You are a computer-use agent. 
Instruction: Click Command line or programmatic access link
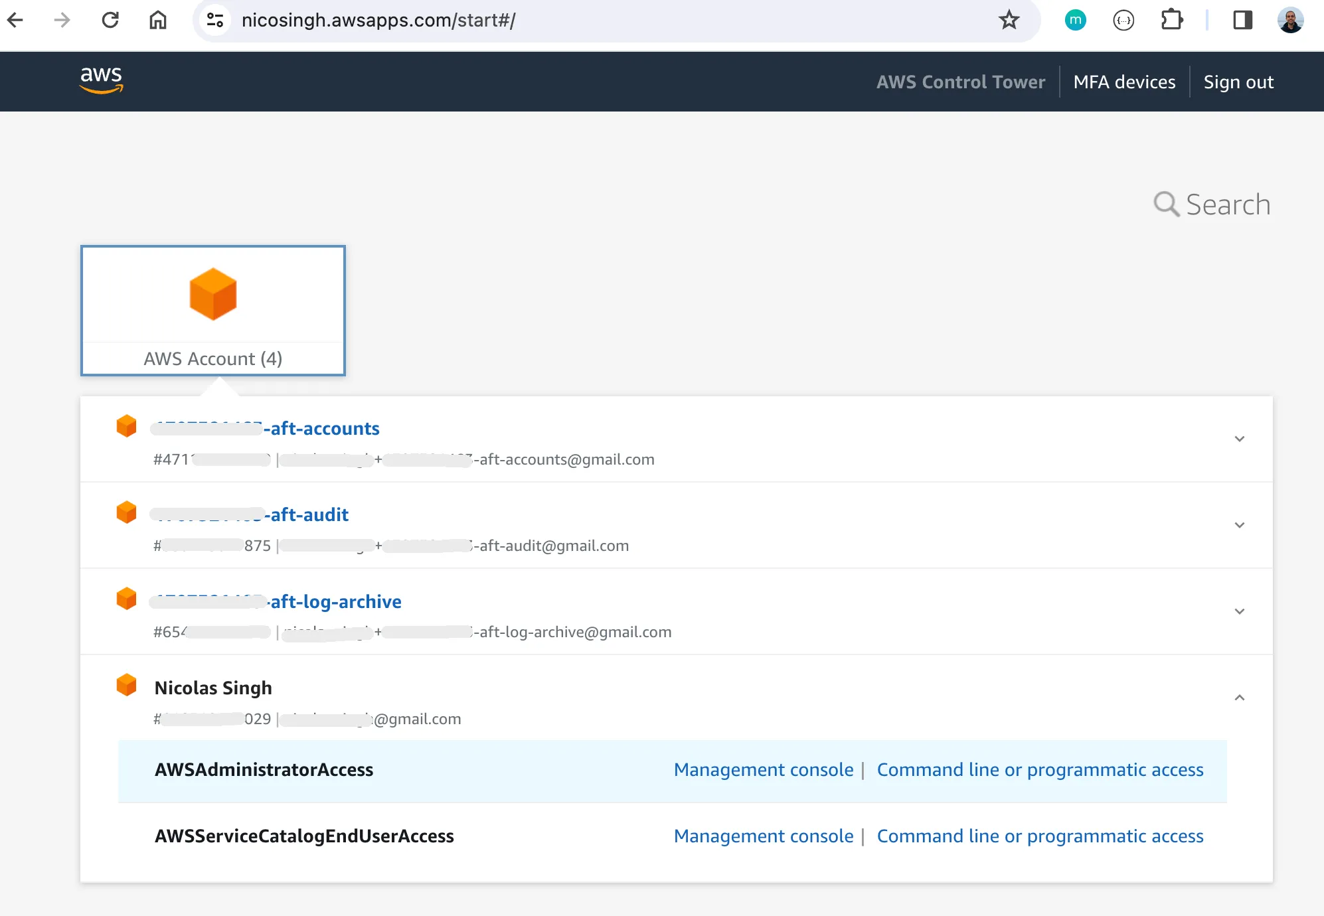tap(1040, 769)
